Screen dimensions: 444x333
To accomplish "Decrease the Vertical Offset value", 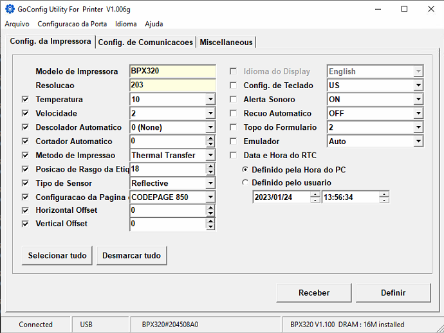I will [210, 226].
